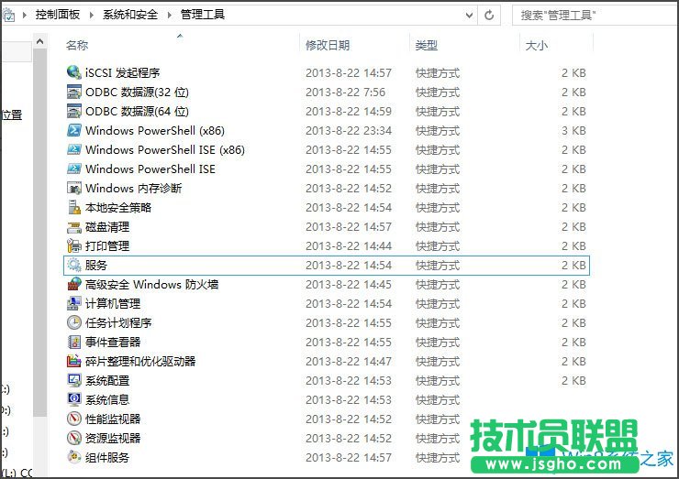Viewport: 679px width, 479px height.
Task: Select the 计算机管理 computer icon
Action: tap(74, 303)
